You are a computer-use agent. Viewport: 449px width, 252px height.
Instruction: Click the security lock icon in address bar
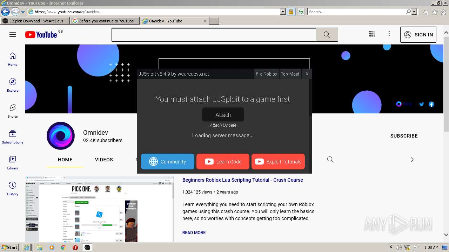(291, 12)
